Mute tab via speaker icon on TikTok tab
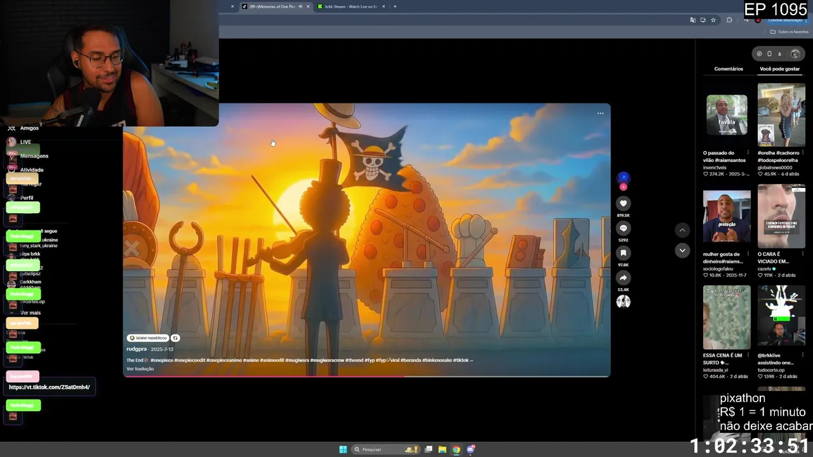813x457 pixels. (300, 6)
